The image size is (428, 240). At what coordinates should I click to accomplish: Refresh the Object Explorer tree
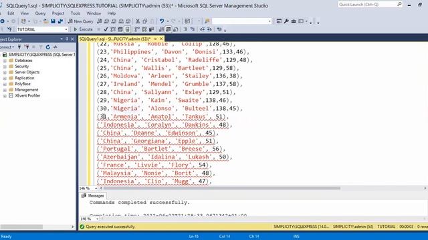[x=48, y=47]
